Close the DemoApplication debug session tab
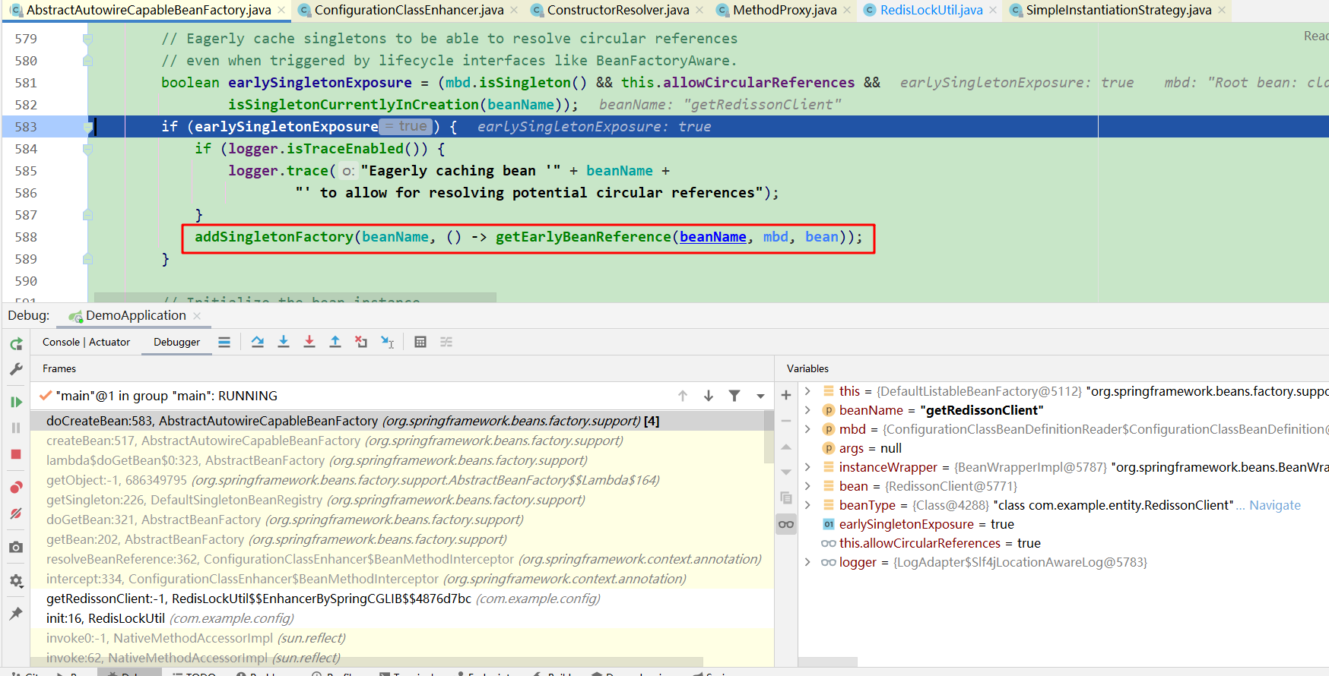Screen dimensions: 1329x676 coord(197,316)
